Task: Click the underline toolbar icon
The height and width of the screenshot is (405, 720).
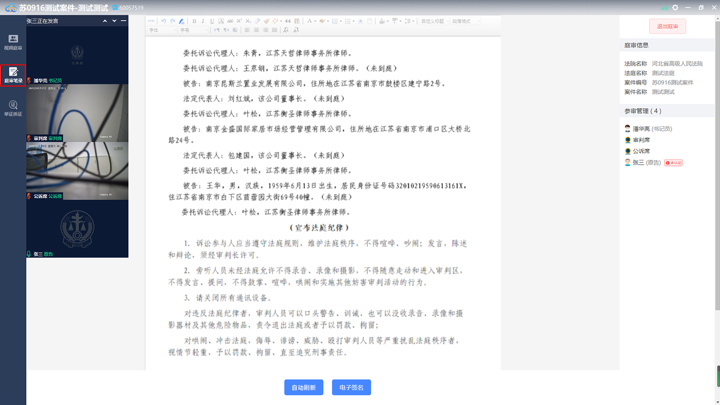Action: point(212,21)
